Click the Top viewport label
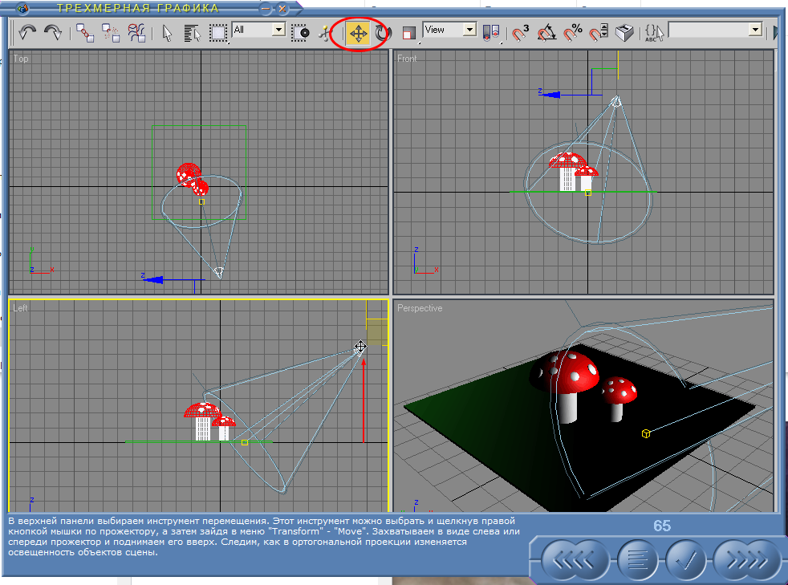The height and width of the screenshot is (585, 788). click(x=21, y=59)
